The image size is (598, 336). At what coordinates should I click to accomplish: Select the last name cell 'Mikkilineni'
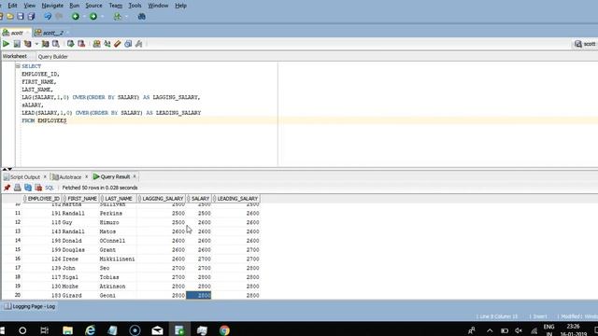pyautogui.click(x=117, y=259)
